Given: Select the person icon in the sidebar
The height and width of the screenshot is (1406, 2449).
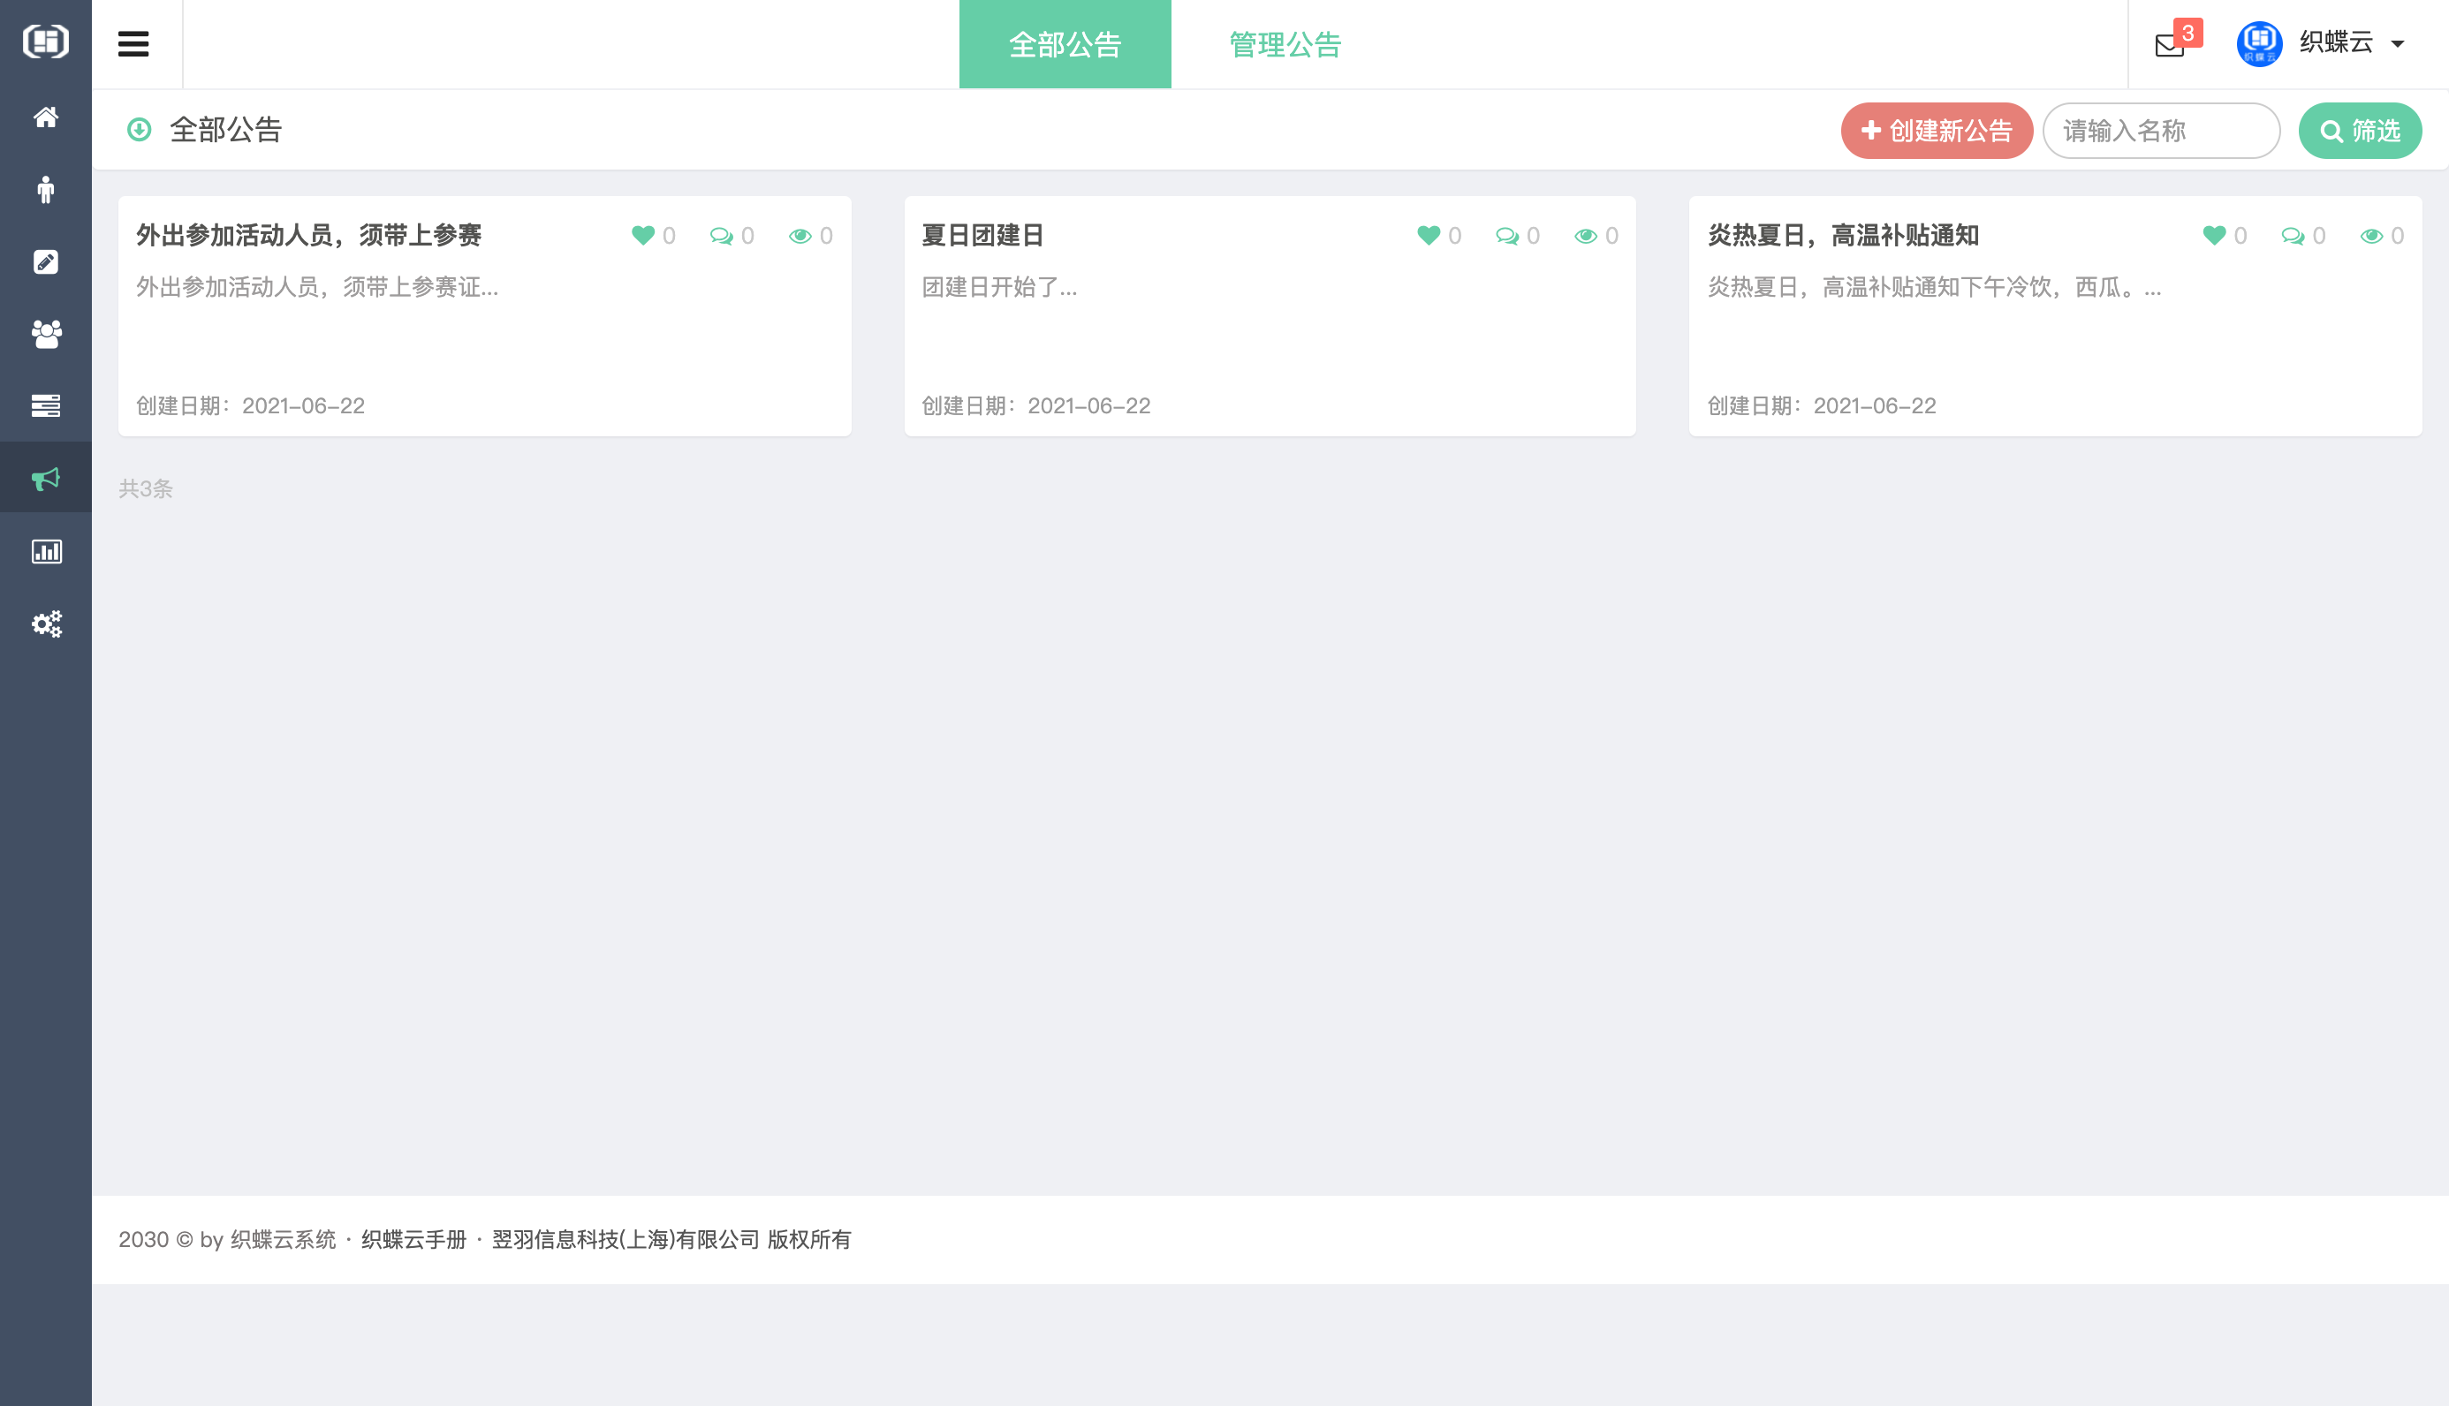Looking at the screenshot, I should click(x=45, y=189).
